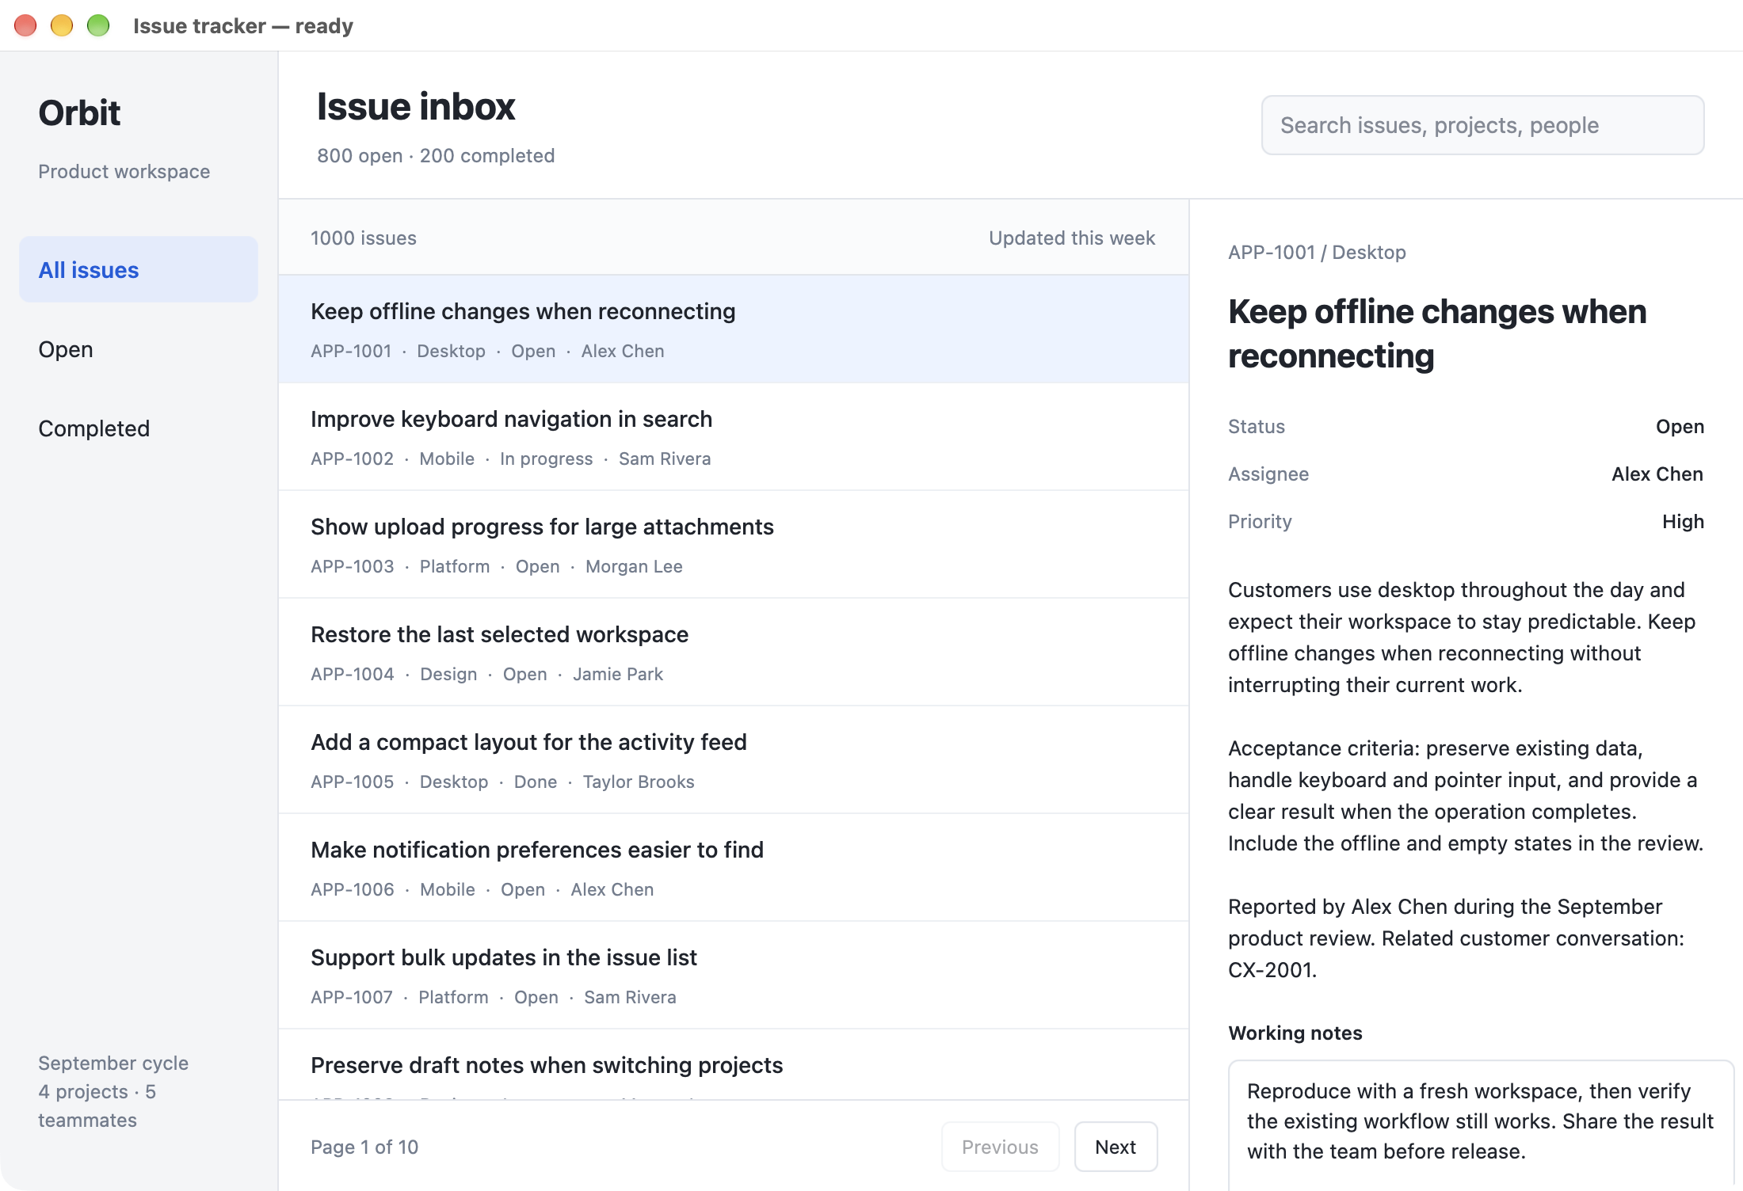Click Taylor Brooks assignee on APP-1005 row
1743x1191 pixels.
tap(639, 782)
